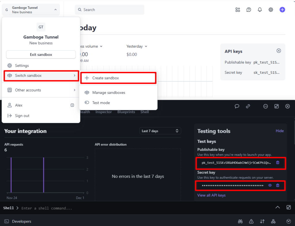
Task: Copy the publishable test key with clipboard icon
Action: [x=278, y=163]
